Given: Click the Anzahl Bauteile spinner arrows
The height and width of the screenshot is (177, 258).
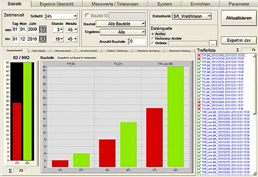Looking at the screenshot, I should [x=128, y=41].
